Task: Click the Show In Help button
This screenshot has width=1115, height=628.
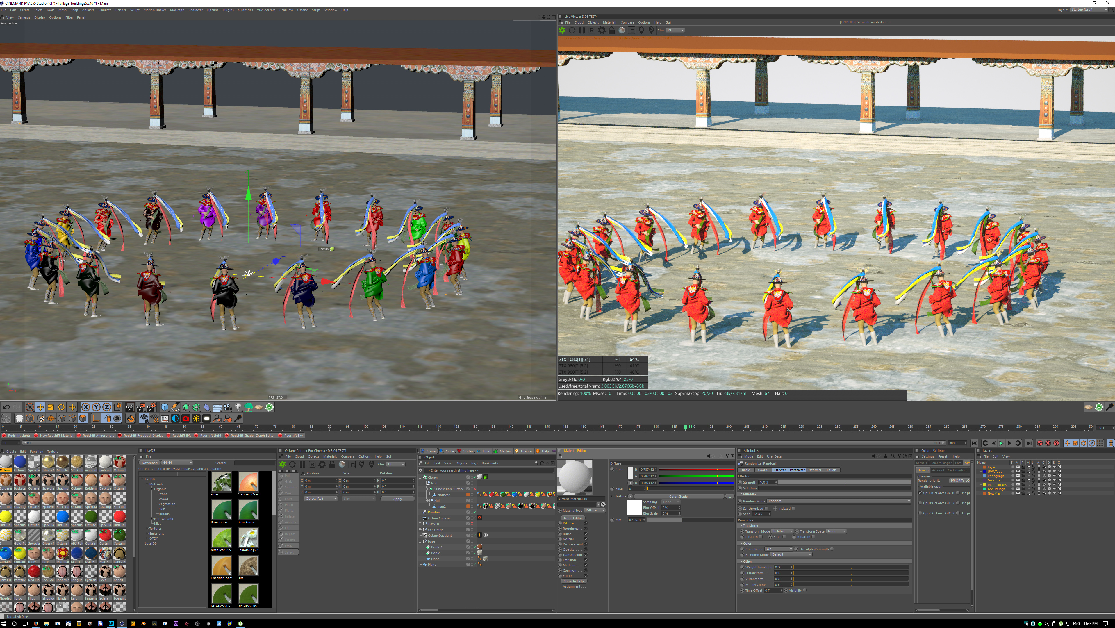Action: click(x=574, y=581)
